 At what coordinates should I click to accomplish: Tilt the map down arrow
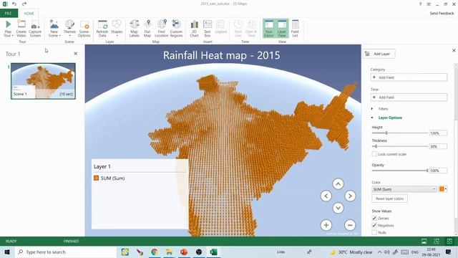pos(338,208)
